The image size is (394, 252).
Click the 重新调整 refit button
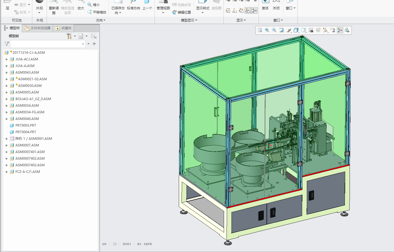tap(54, 8)
